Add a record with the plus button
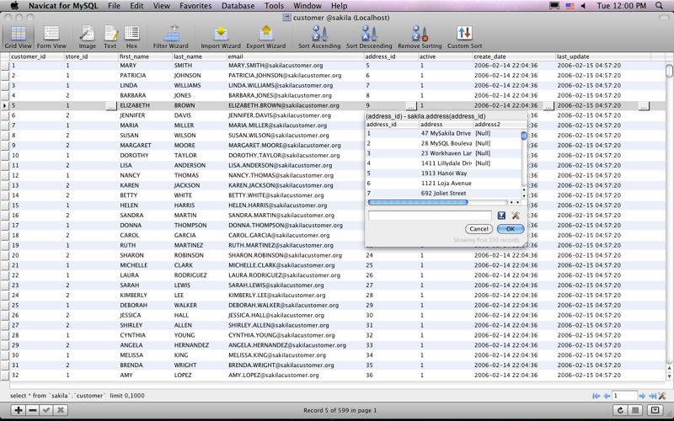The width and height of the screenshot is (674, 421). click(x=19, y=410)
